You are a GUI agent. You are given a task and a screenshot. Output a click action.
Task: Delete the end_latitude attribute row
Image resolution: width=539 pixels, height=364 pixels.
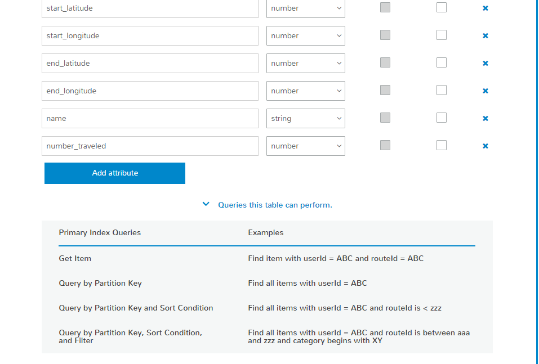[x=485, y=64]
